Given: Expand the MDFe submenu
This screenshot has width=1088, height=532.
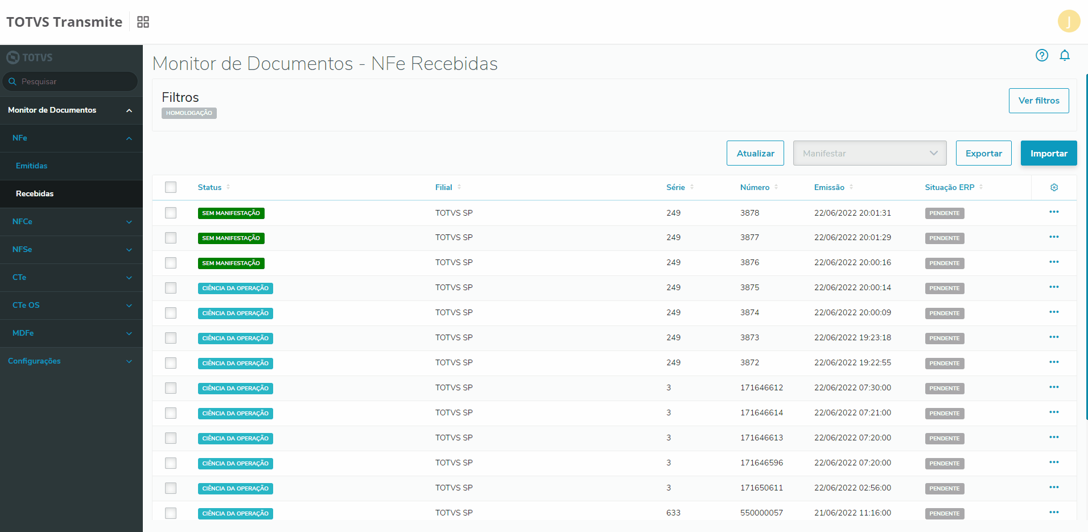Looking at the screenshot, I should [71, 333].
